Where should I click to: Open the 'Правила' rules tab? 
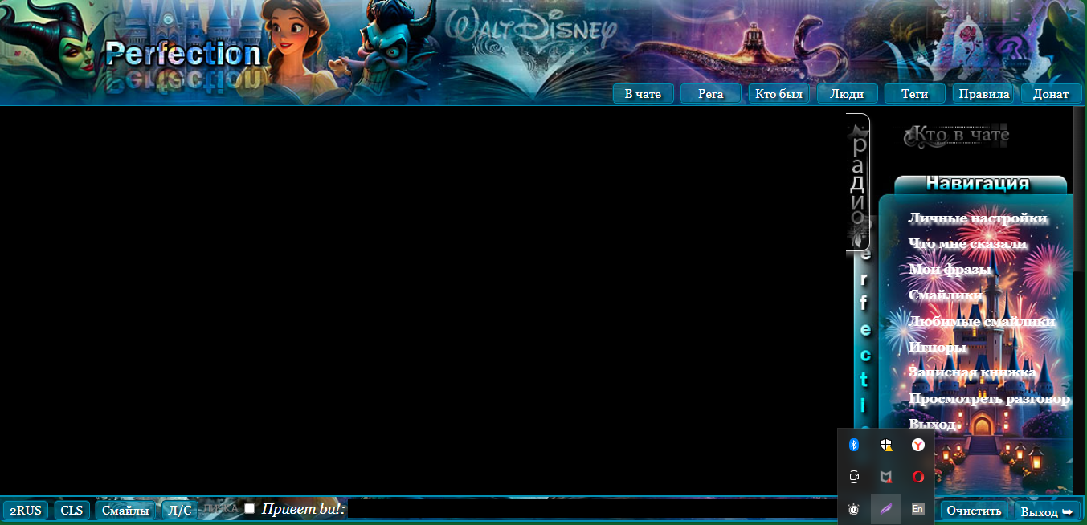[x=983, y=94]
